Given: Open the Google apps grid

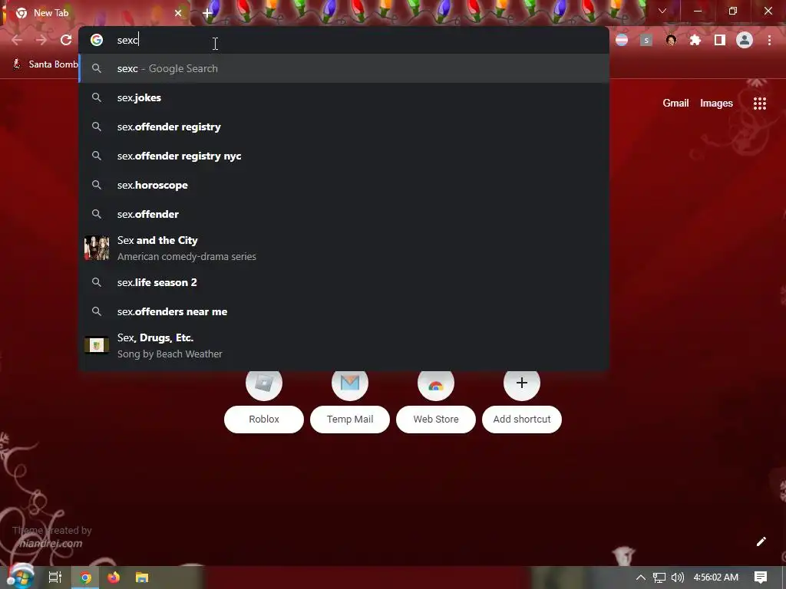Looking at the screenshot, I should coord(760,104).
